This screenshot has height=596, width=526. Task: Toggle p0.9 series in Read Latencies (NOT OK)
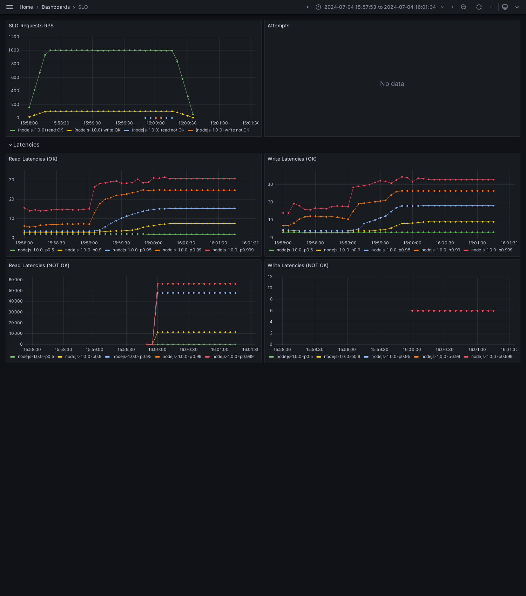click(83, 357)
